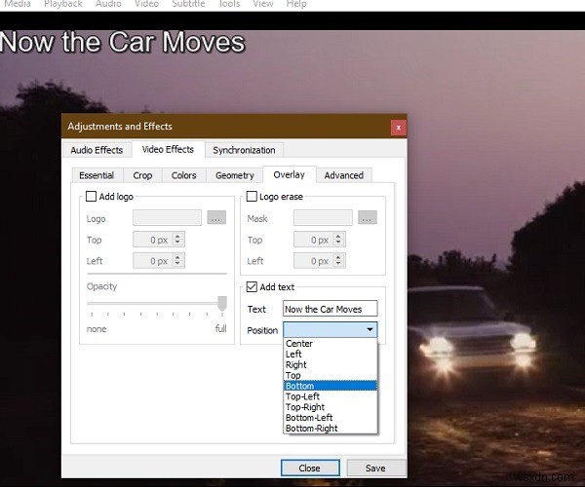Open the Essential sub-tab
The width and height of the screenshot is (585, 487).
pos(97,175)
